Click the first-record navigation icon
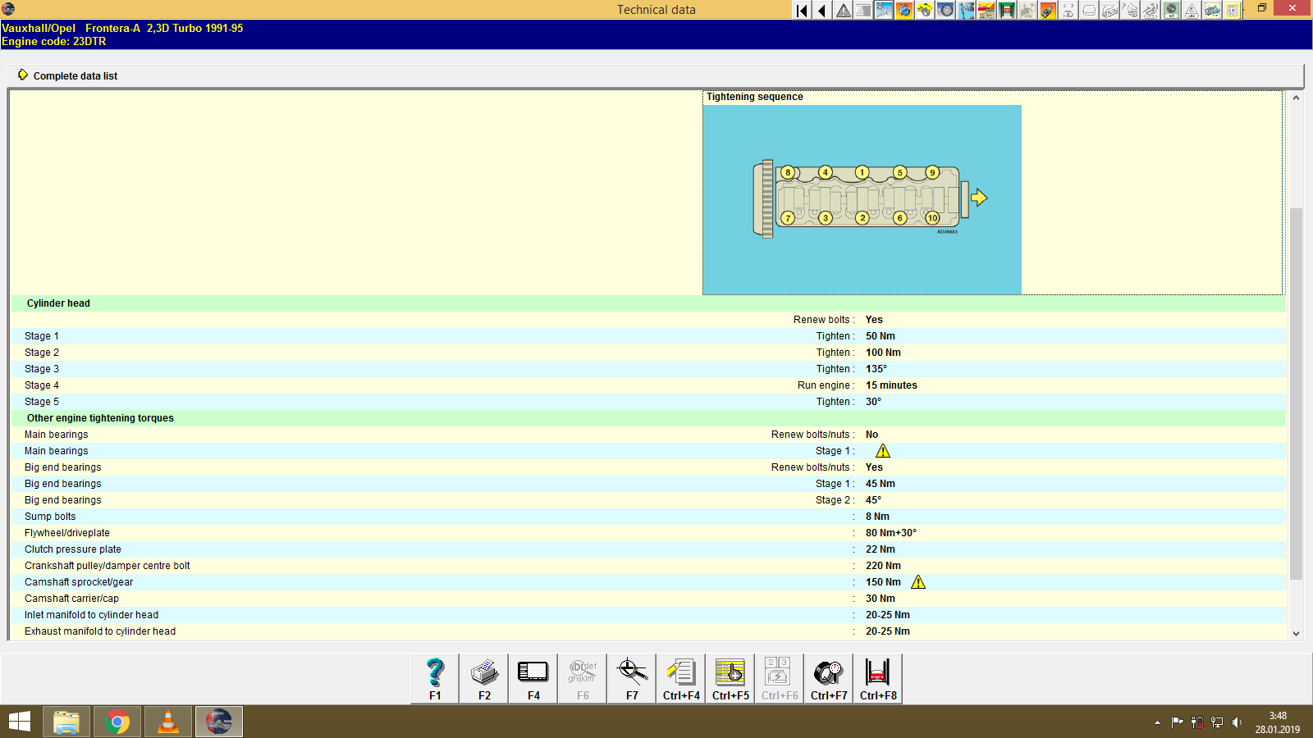Screen dimensions: 1313x738 [800, 11]
